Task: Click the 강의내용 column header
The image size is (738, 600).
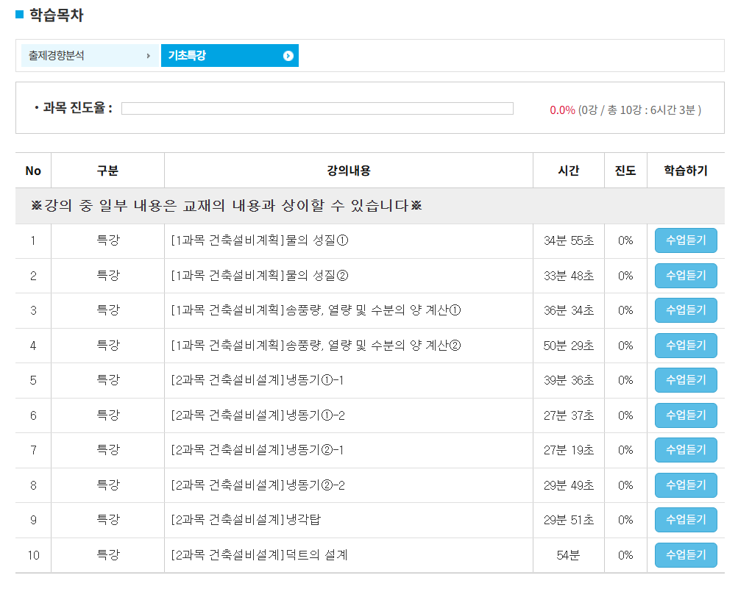Action: point(348,171)
